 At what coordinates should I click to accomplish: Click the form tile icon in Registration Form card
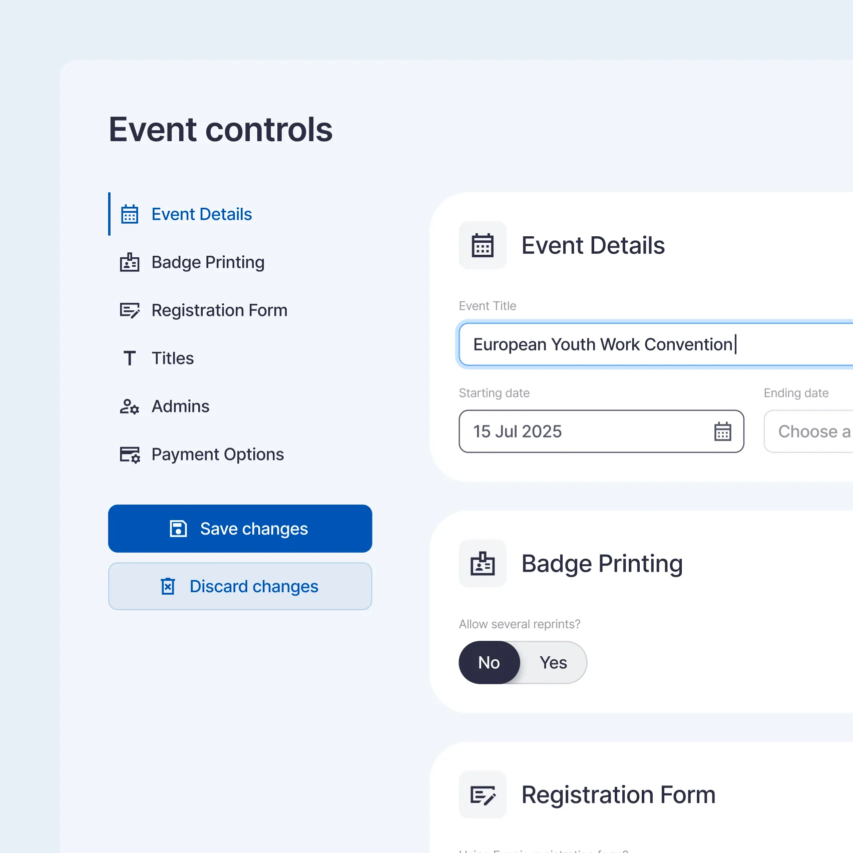coord(483,795)
